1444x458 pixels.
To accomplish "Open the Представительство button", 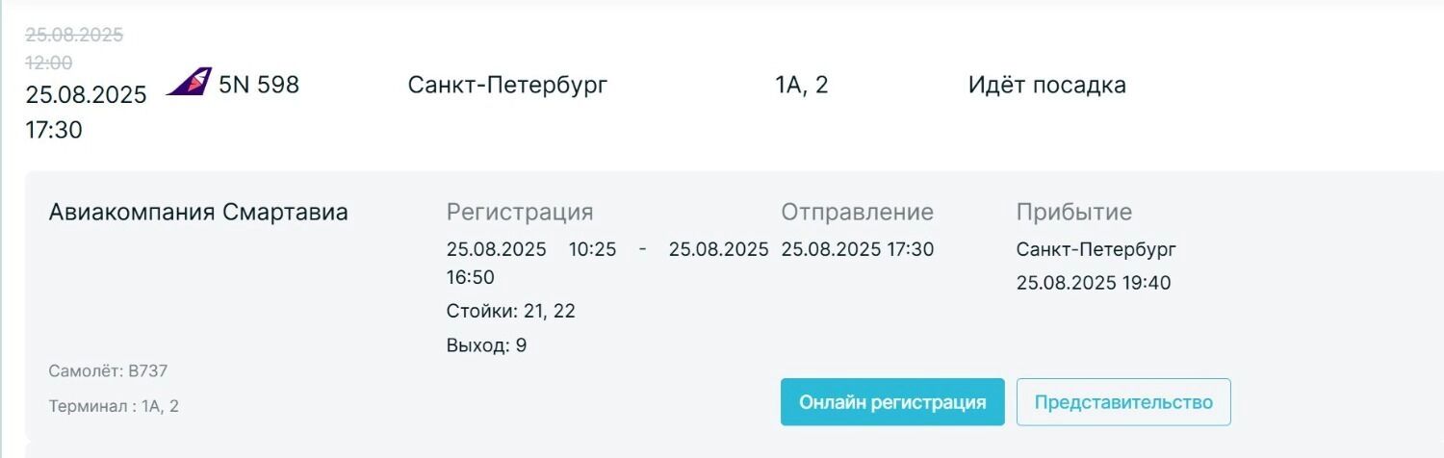I will tap(1123, 402).
